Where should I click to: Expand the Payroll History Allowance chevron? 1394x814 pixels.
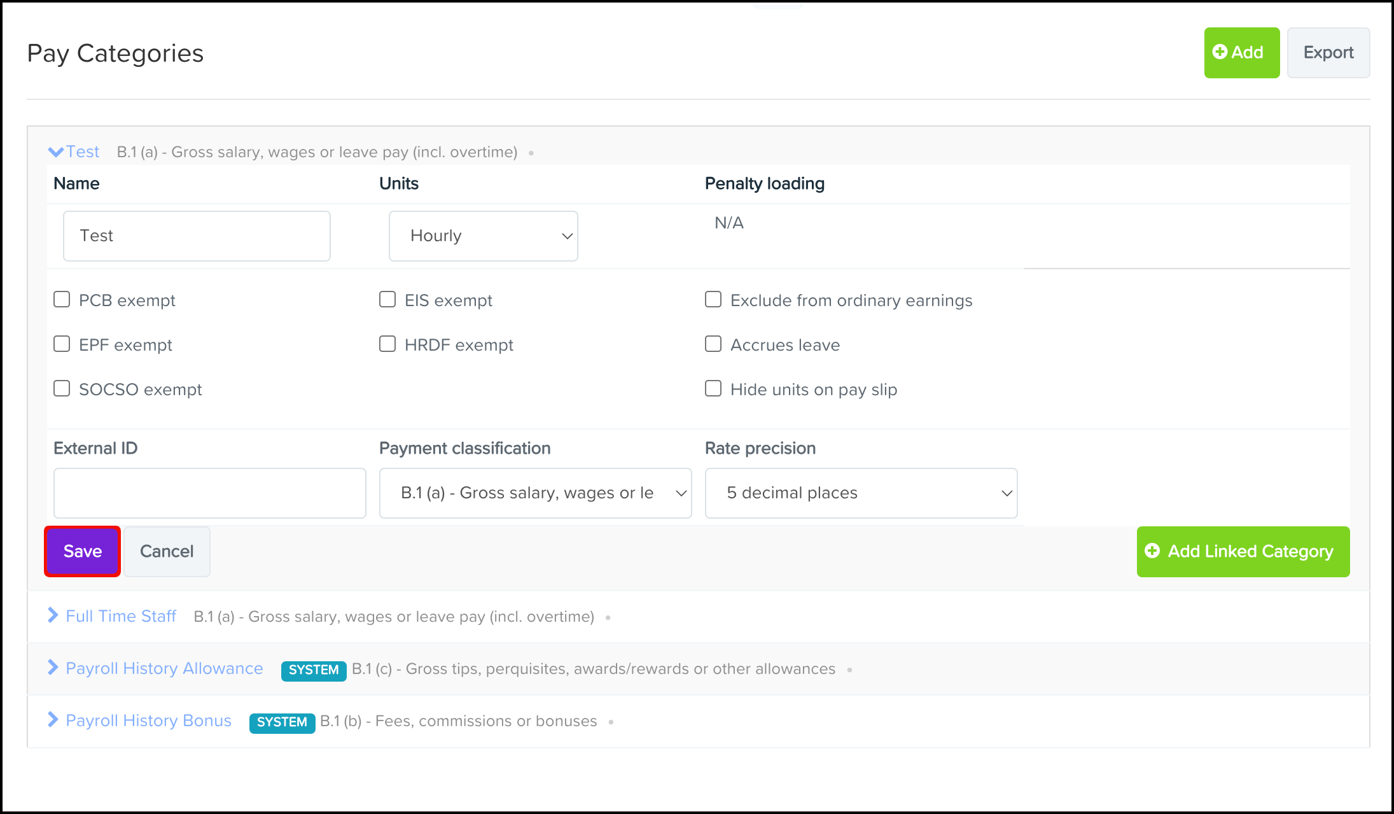click(53, 668)
